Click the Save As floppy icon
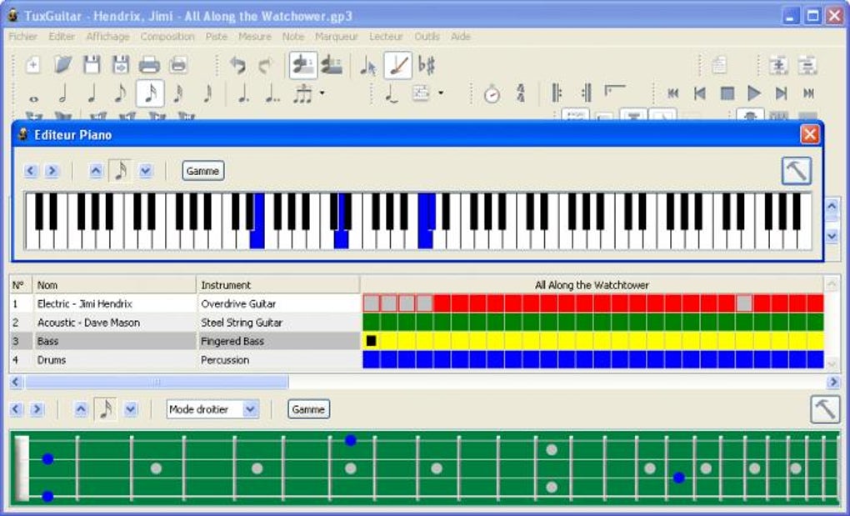The image size is (850, 516). 120,65
